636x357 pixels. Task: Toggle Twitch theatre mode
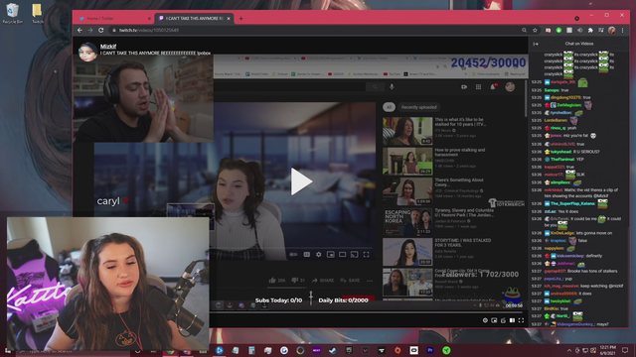[x=513, y=320]
